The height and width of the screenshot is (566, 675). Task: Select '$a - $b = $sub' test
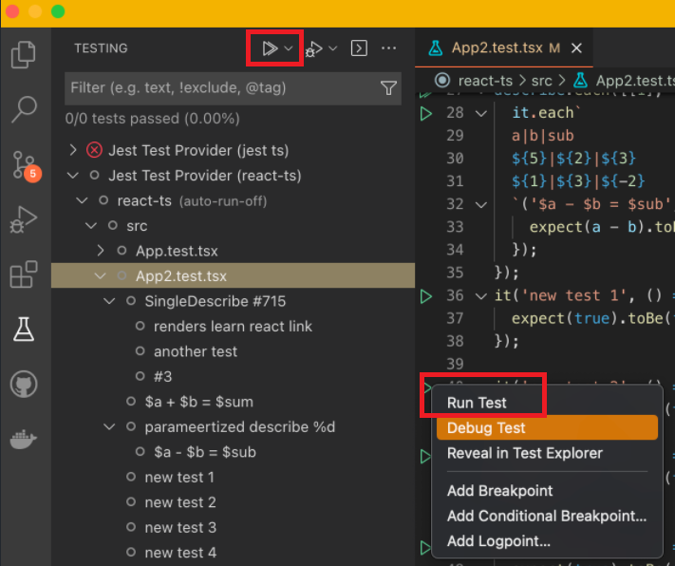pyautogui.click(x=205, y=452)
